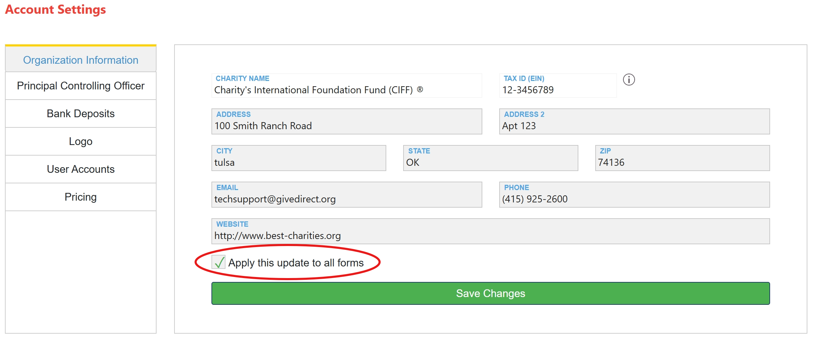Click into the City field
819x340 pixels.
(299, 158)
